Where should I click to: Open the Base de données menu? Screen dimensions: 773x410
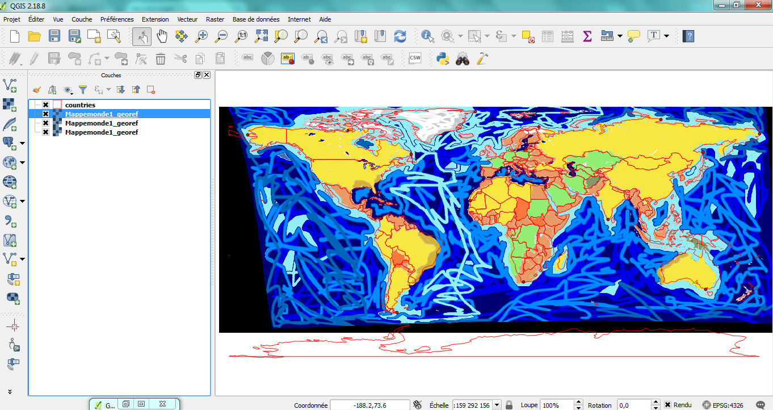click(x=256, y=19)
